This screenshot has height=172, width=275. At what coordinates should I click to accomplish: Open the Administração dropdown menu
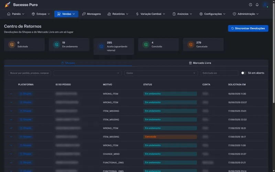(246, 14)
